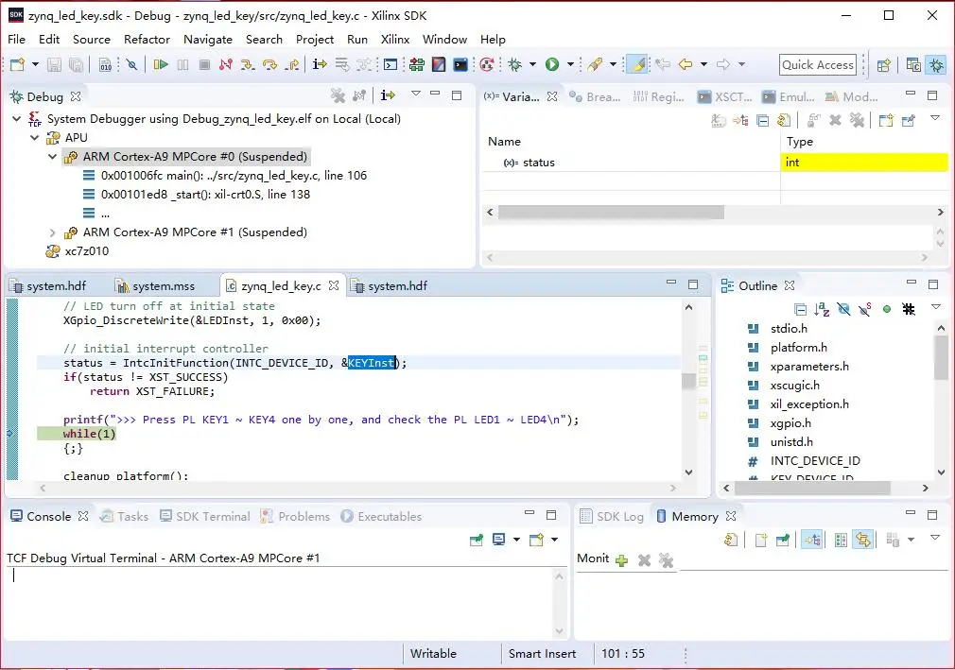
Task: Open the Xilinx menu
Action: (x=395, y=40)
